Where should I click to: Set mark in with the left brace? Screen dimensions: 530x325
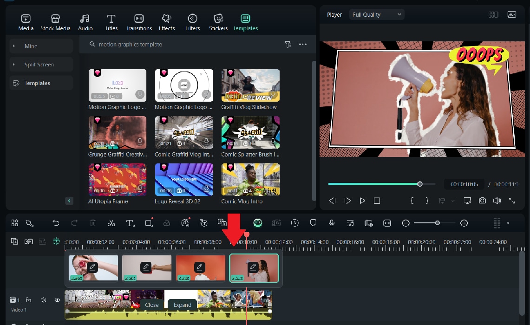tap(412, 201)
